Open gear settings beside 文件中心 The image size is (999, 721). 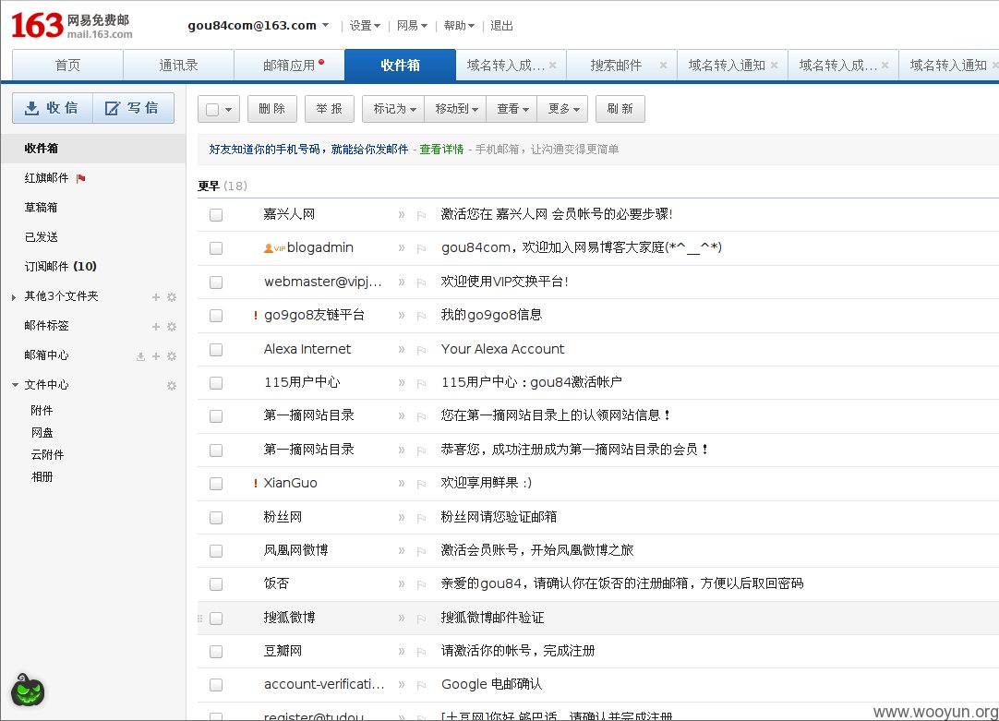tap(172, 386)
